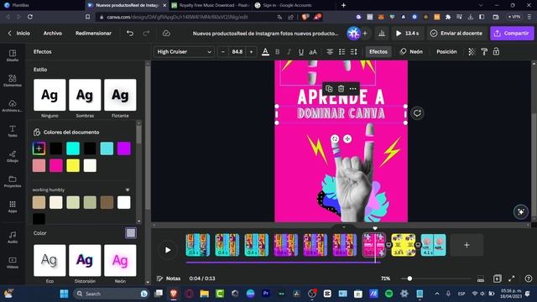This screenshot has height=302, width=537.
Task: Toggle bold formatting
Action: [278, 52]
